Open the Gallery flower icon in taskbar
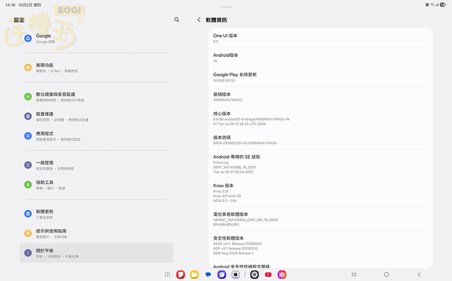The height and width of the screenshot is (281, 452). (x=282, y=274)
